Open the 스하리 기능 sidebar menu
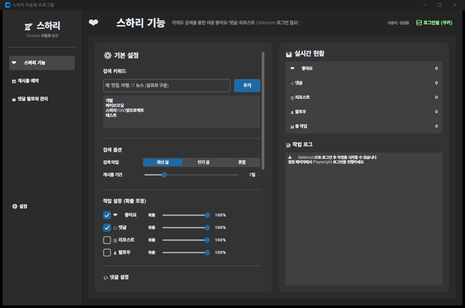The width and height of the screenshot is (465, 308). coord(42,63)
